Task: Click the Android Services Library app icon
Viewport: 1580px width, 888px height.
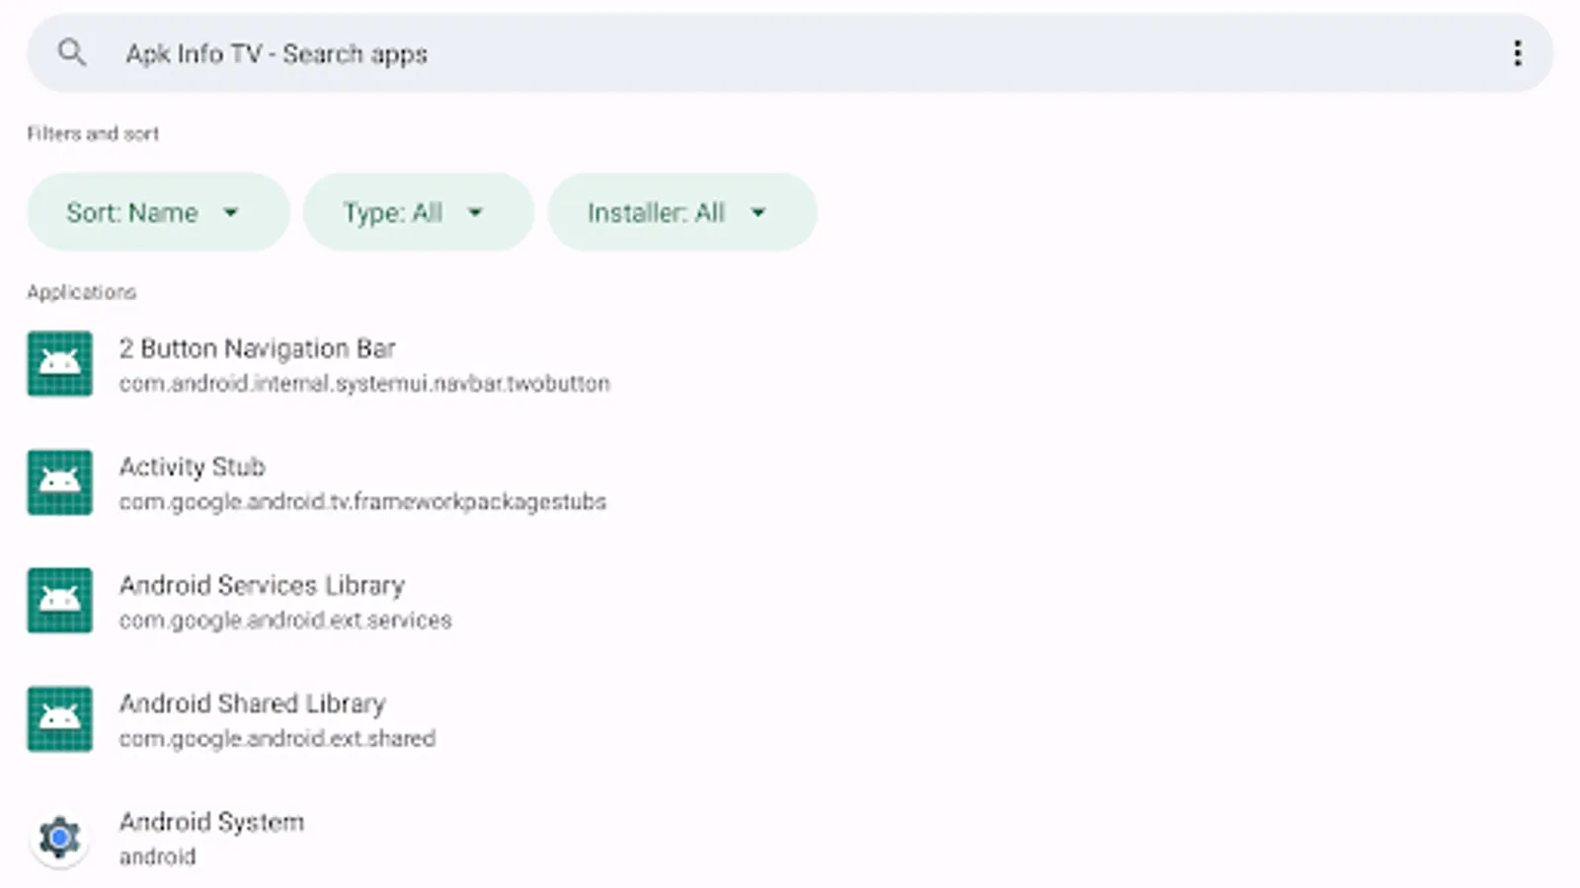Action: point(60,601)
